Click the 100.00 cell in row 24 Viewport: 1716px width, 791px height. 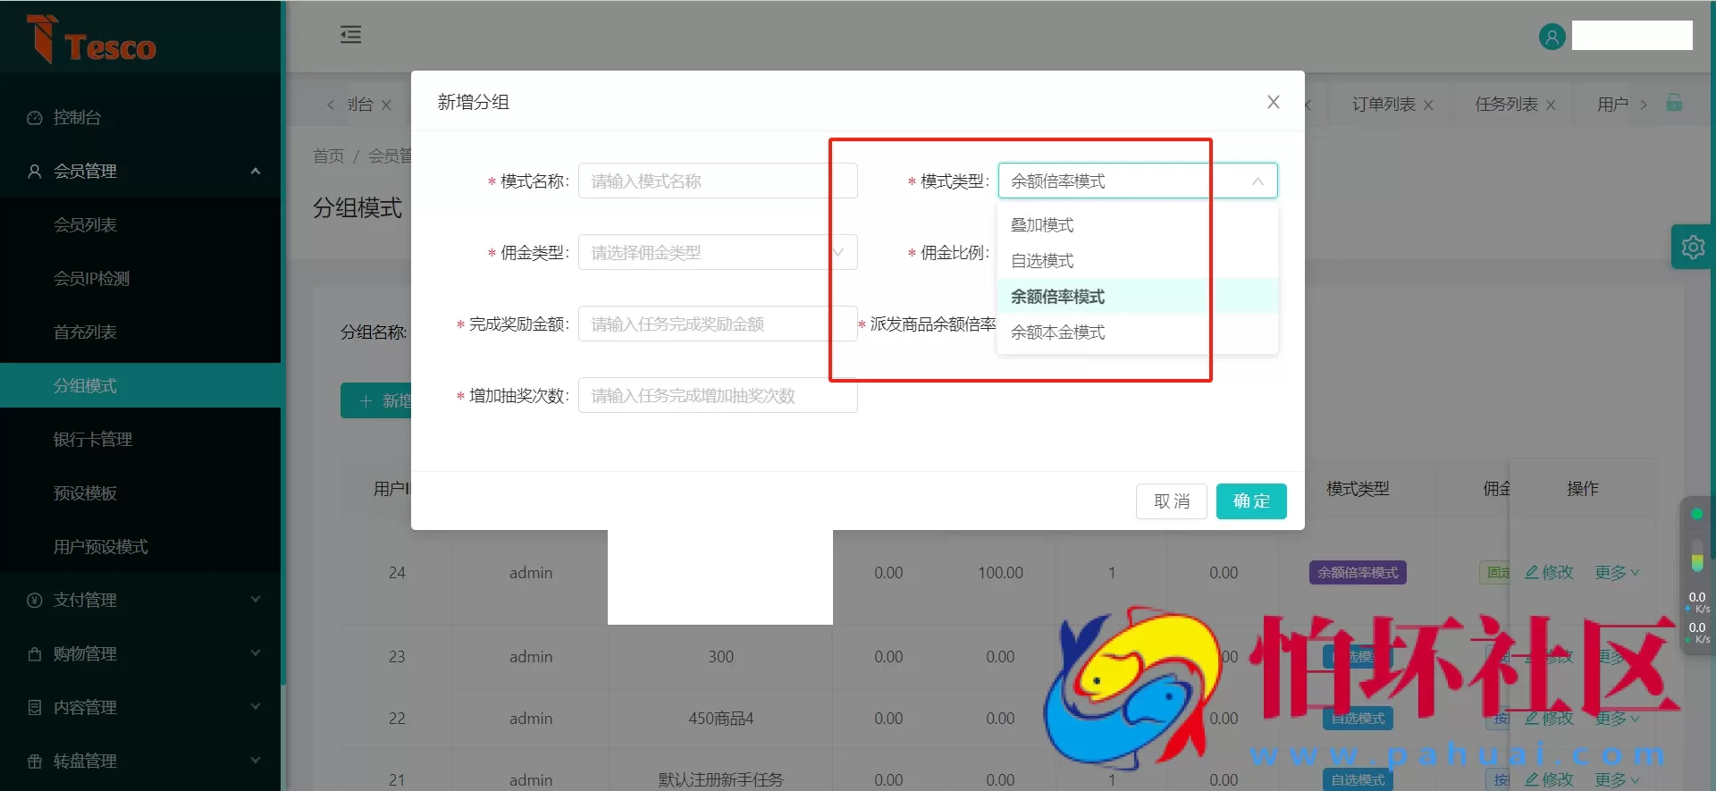(x=1000, y=573)
